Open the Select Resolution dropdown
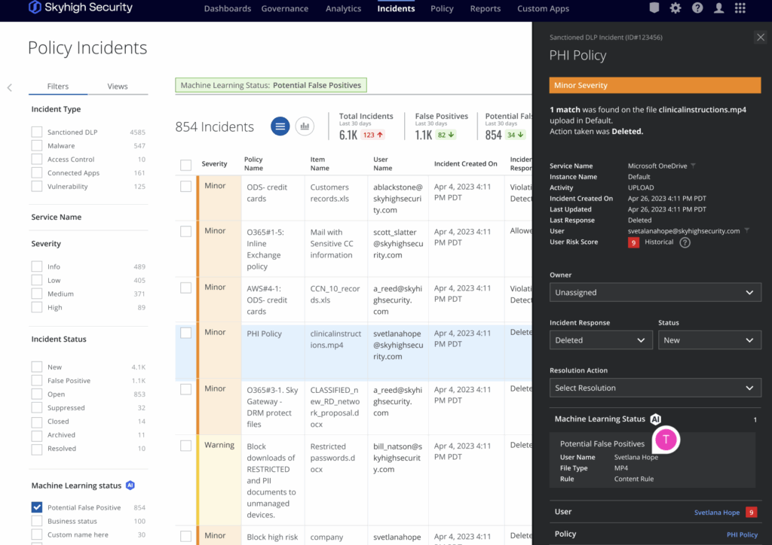The height and width of the screenshot is (545, 772). pos(654,388)
